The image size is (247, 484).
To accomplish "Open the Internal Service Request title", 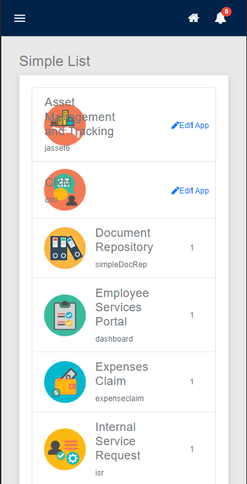I will click(118, 441).
